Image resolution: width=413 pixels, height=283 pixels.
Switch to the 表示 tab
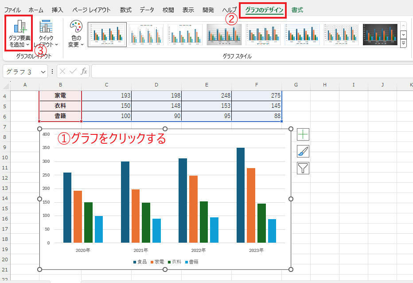[x=188, y=10]
